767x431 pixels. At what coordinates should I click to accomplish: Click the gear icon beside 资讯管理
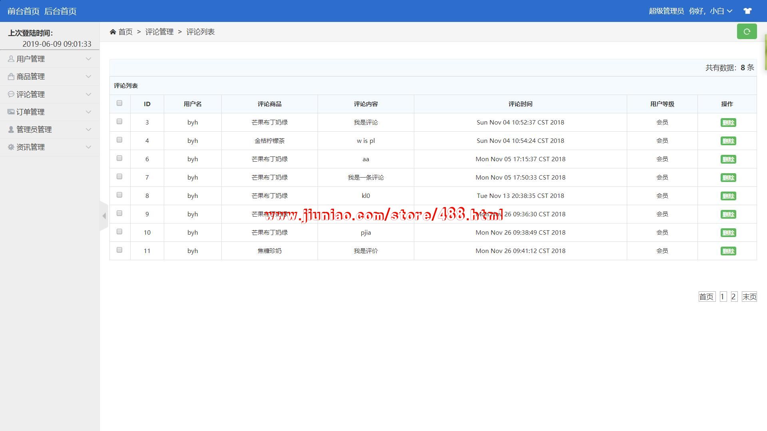pos(11,147)
